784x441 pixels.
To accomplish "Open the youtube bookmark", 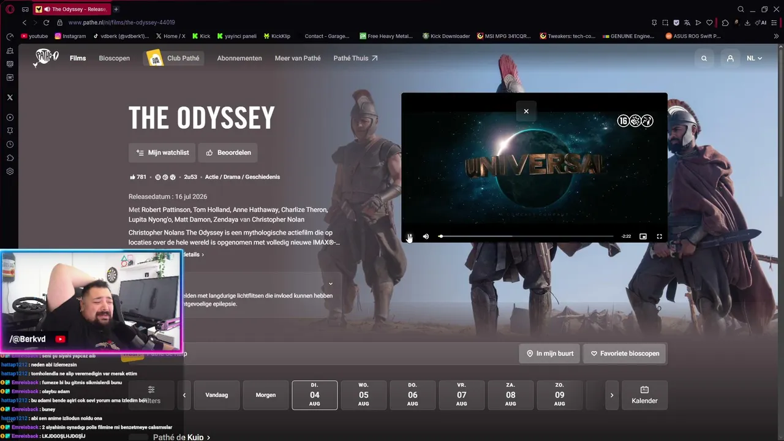I will 34,36.
